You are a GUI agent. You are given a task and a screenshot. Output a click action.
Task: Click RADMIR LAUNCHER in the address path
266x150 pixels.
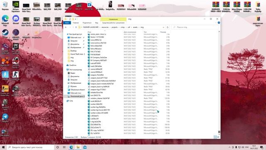click(x=91, y=27)
